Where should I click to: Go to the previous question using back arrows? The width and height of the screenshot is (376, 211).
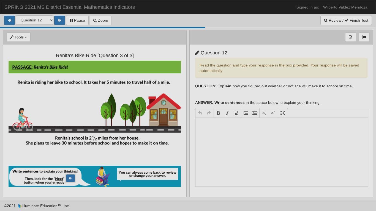click(9, 20)
